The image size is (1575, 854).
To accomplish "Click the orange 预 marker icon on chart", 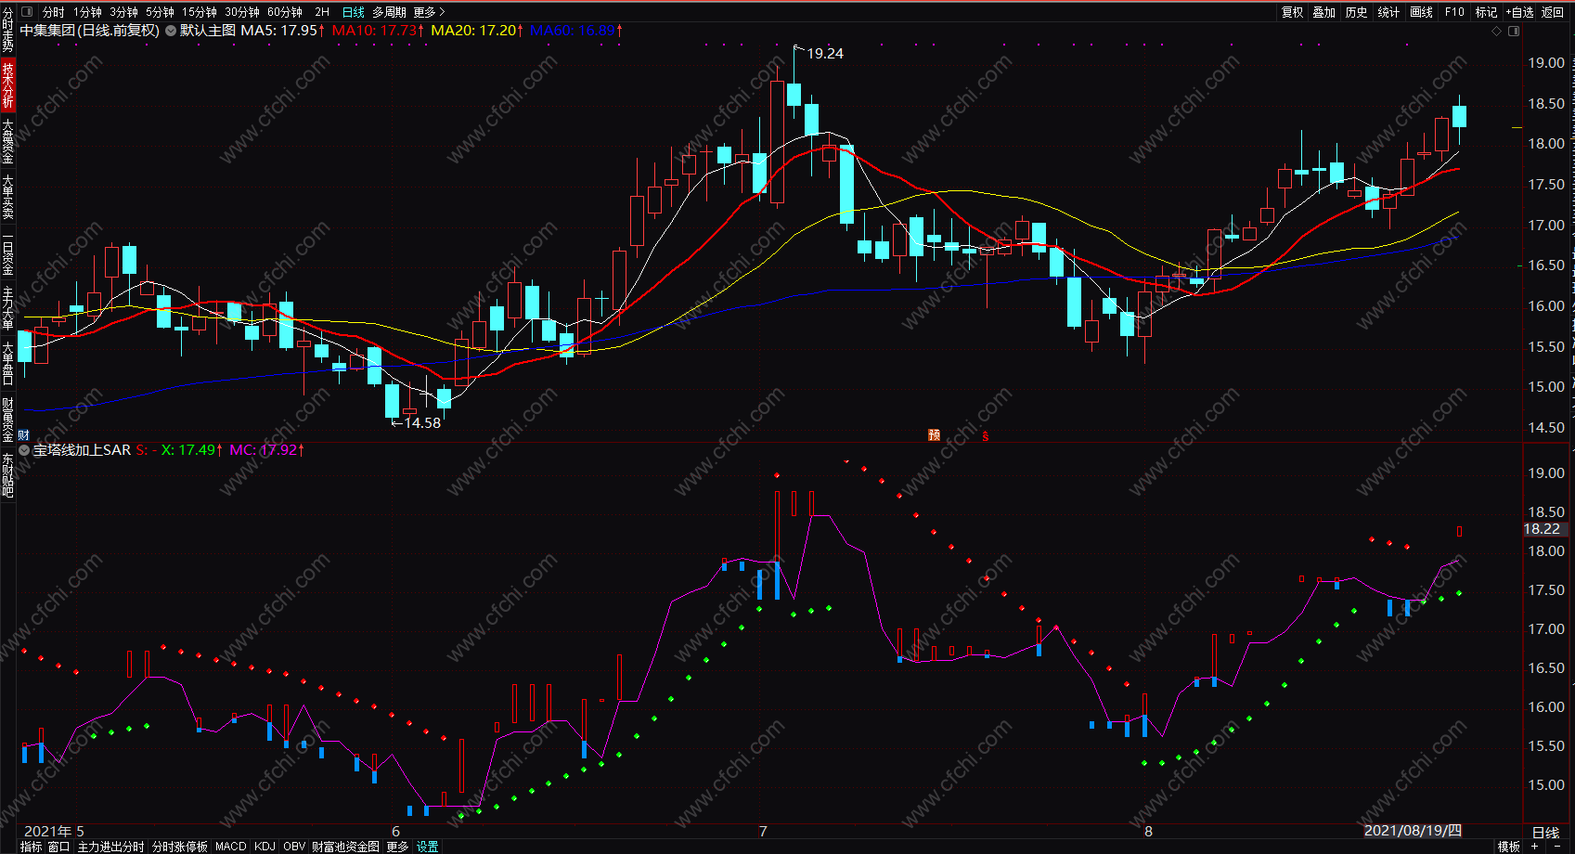I will (935, 434).
